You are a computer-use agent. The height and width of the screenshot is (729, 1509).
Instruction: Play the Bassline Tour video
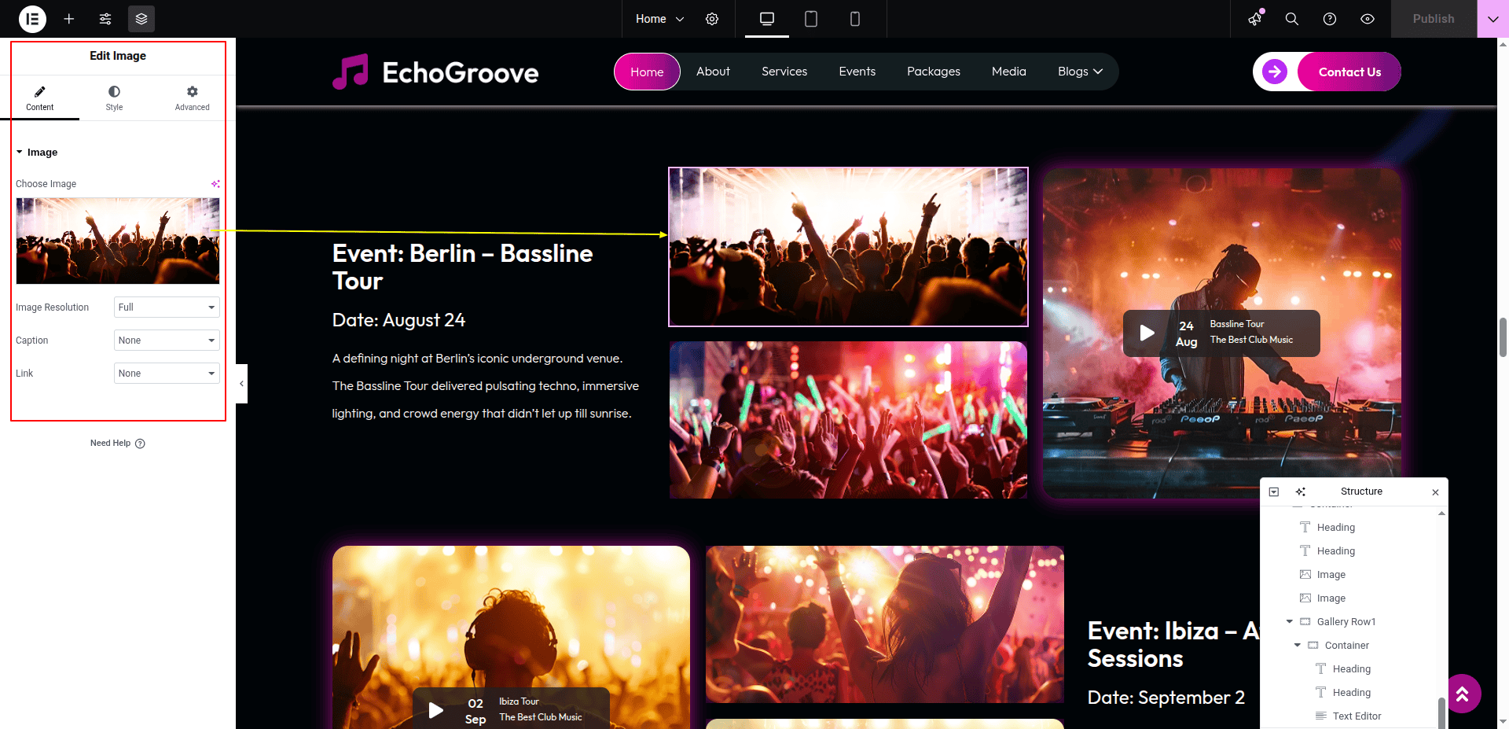(1147, 333)
